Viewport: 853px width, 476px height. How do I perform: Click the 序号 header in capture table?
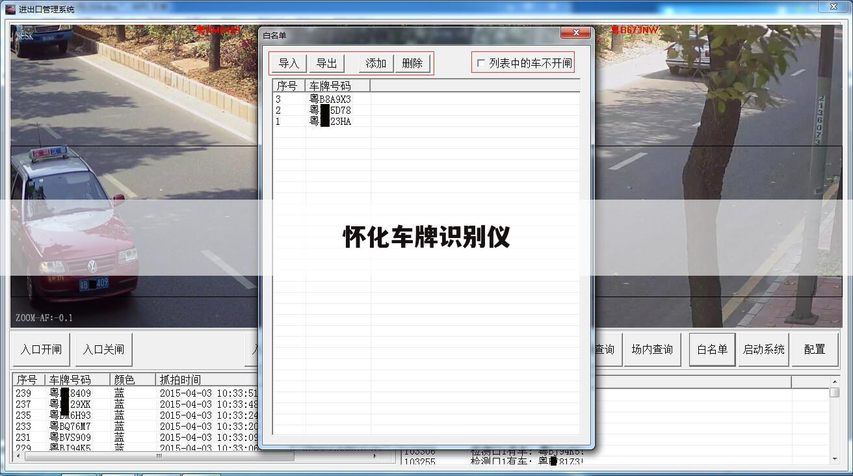29,380
